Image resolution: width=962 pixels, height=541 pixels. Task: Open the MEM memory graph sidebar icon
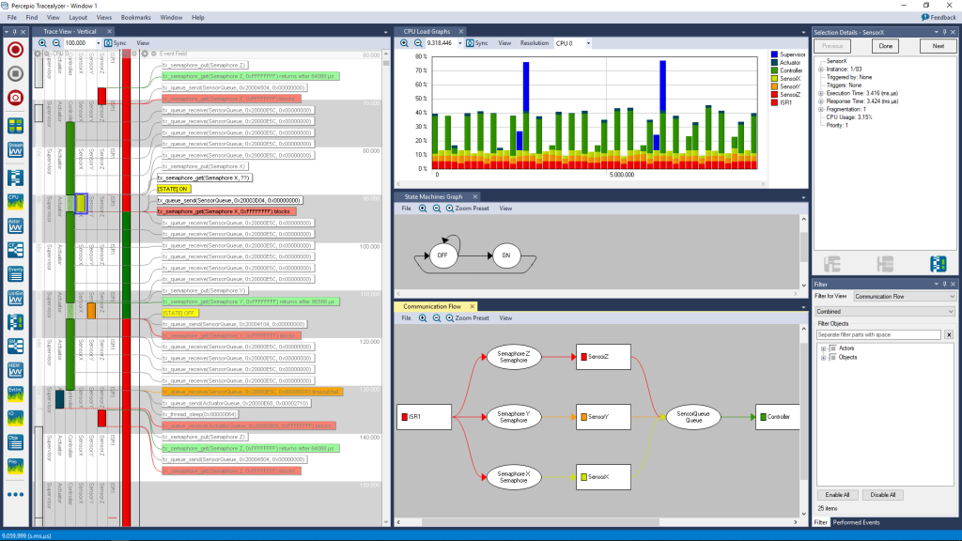(x=15, y=370)
